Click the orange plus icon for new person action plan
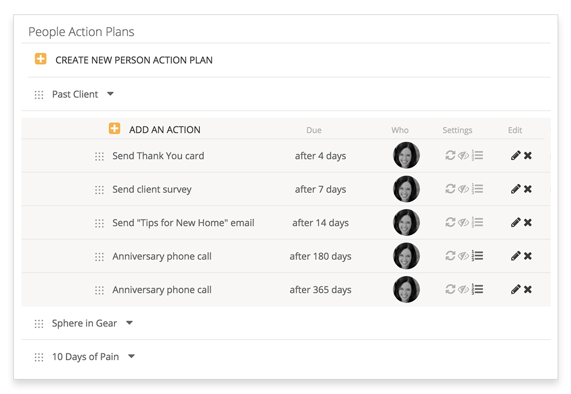This screenshot has width=571, height=394. 41,59
